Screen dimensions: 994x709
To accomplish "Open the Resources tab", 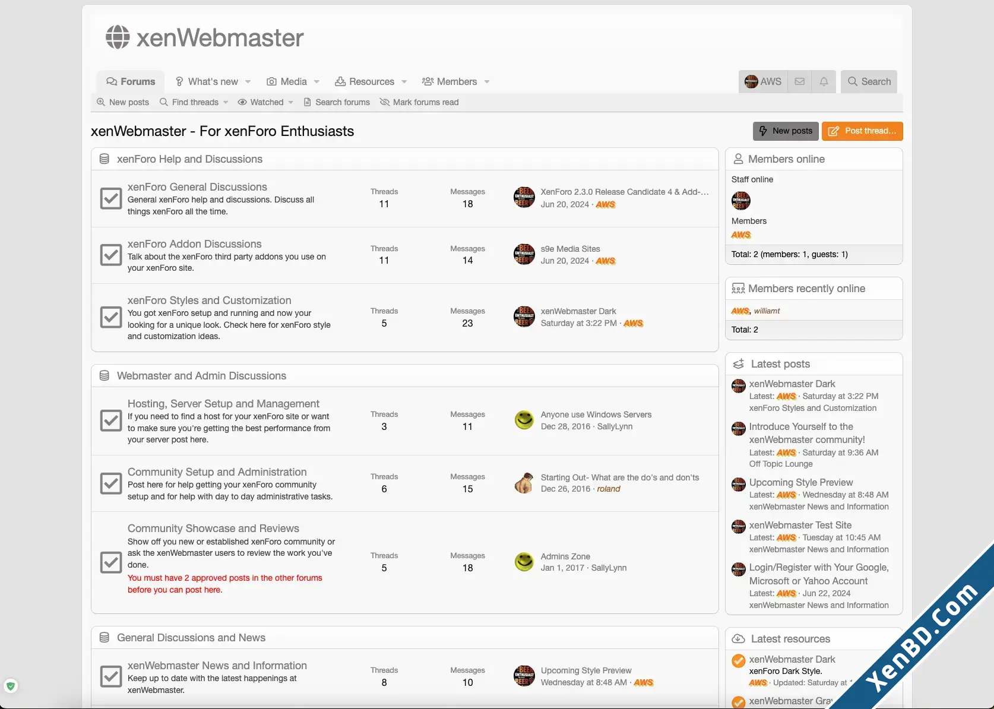I will coord(365,81).
